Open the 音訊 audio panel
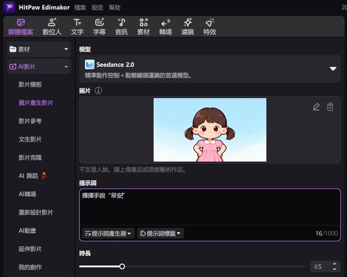This screenshot has width=347, height=277. tap(121, 27)
